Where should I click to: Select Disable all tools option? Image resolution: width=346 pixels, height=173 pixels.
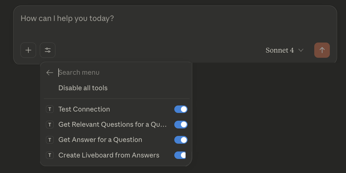coord(83,88)
